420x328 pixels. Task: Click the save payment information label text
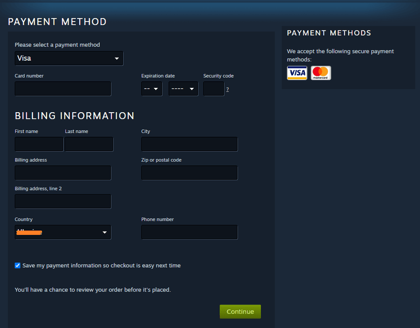(x=101, y=265)
